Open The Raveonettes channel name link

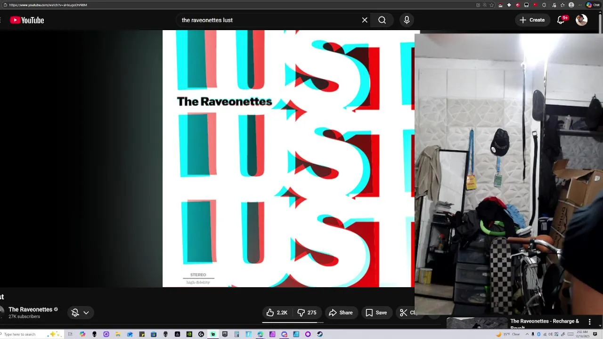click(x=30, y=309)
